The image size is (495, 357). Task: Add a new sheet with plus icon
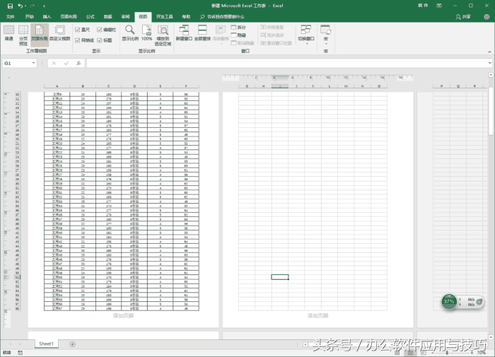pyautogui.click(x=72, y=344)
